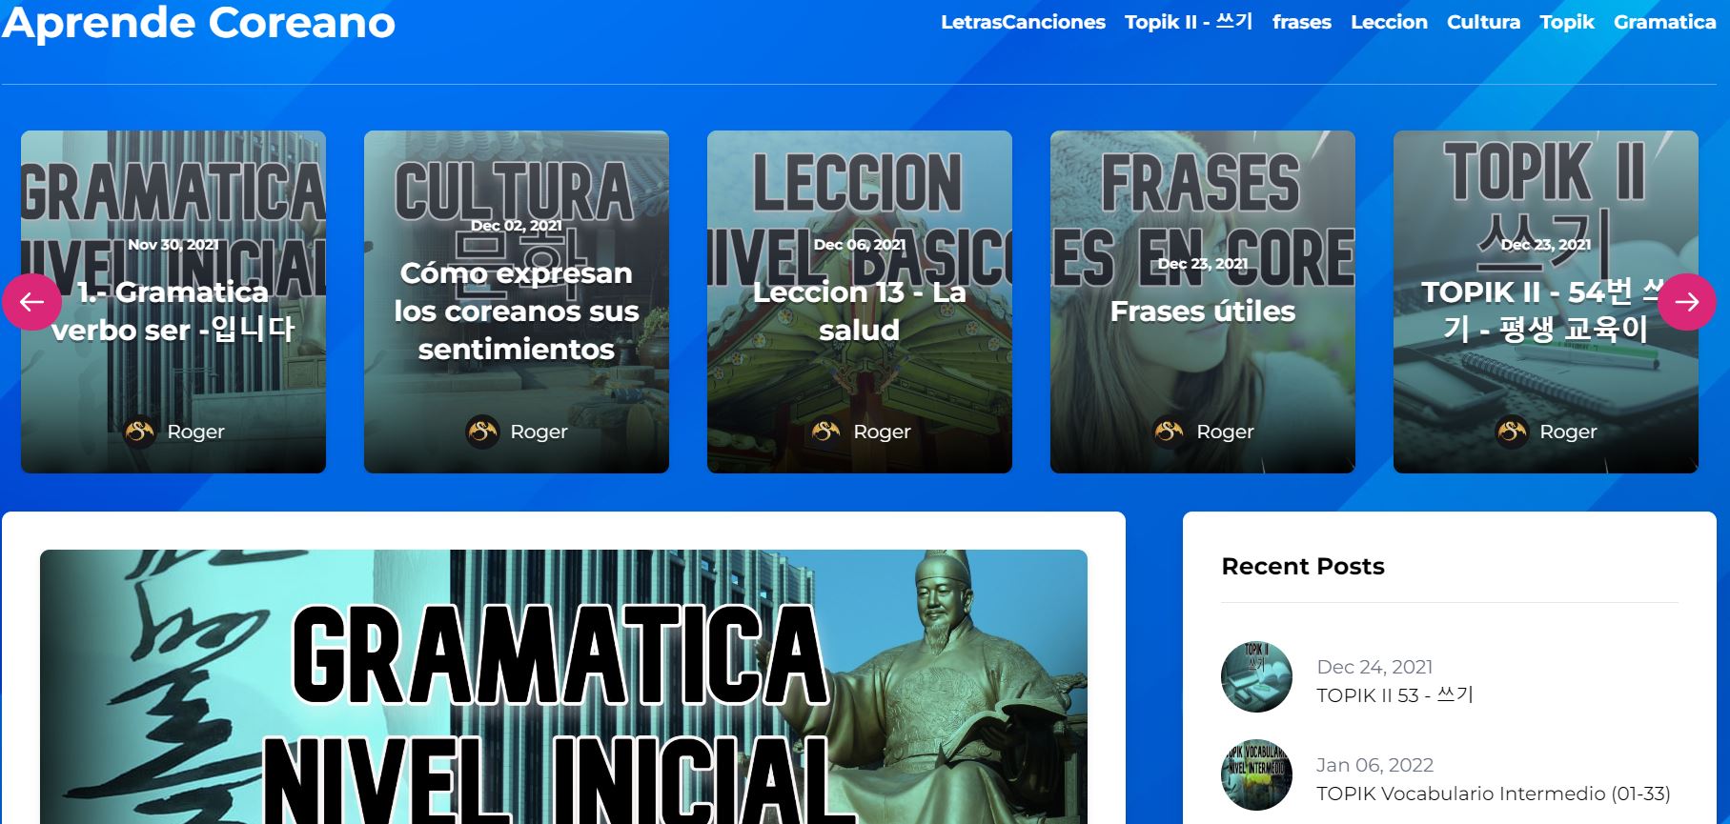Click the date Dec 02, 2021
1730x824 pixels.
point(517,226)
